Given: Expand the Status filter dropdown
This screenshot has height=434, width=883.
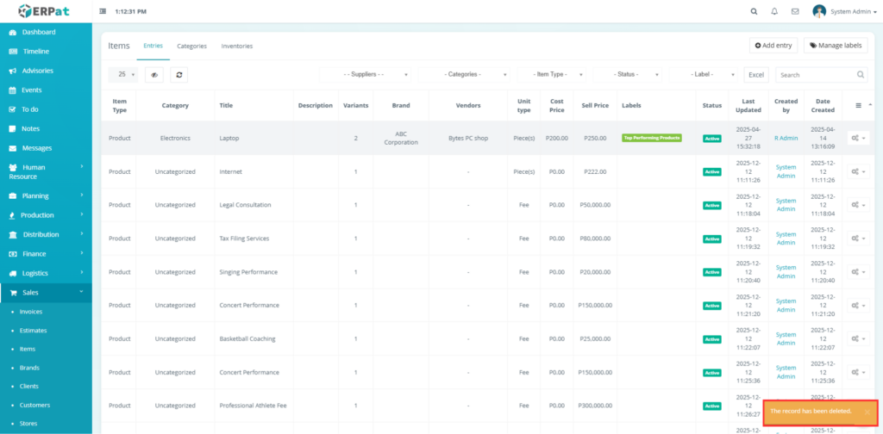Looking at the screenshot, I should [x=627, y=75].
